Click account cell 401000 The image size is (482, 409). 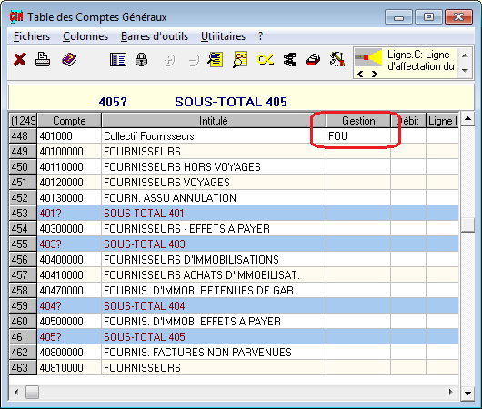69,135
